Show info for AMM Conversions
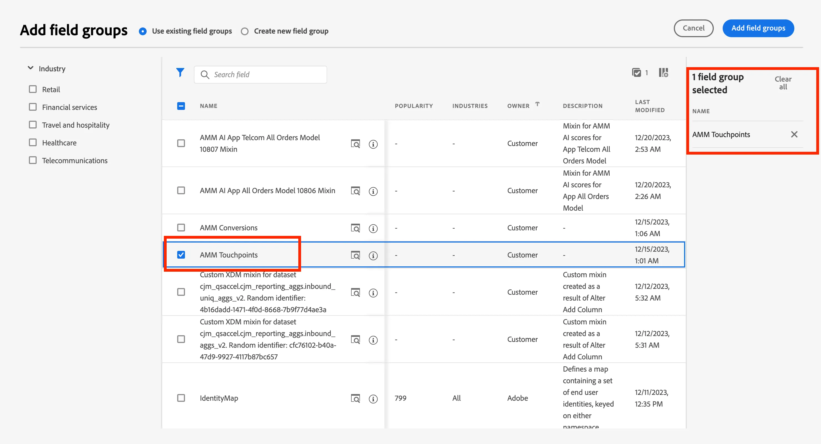821x444 pixels. point(373,228)
